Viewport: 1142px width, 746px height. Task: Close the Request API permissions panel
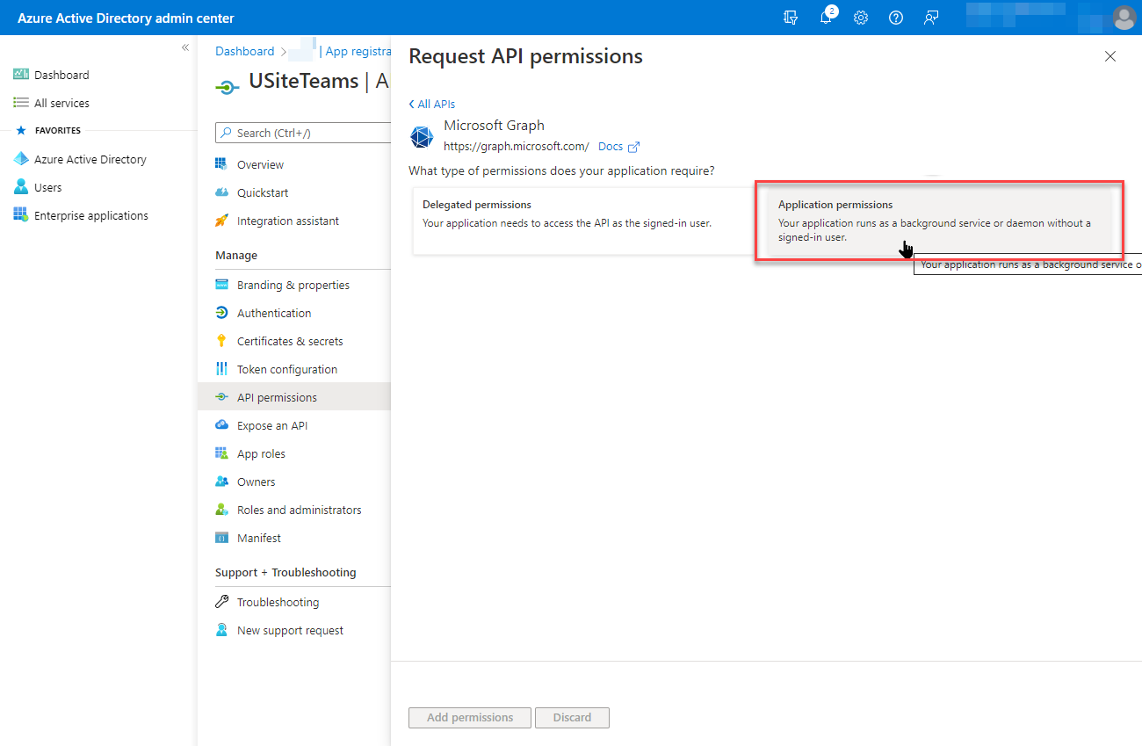pos(1110,56)
